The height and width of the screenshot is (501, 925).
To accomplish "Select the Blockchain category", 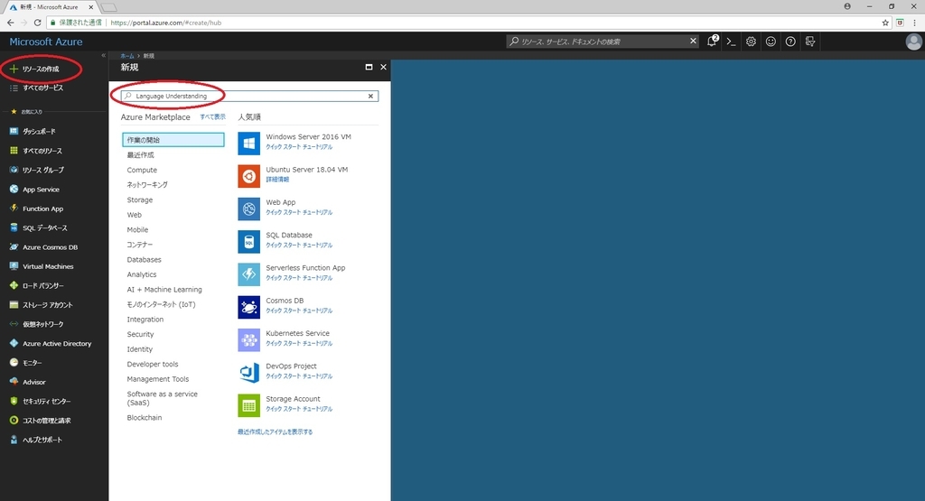I will point(144,417).
